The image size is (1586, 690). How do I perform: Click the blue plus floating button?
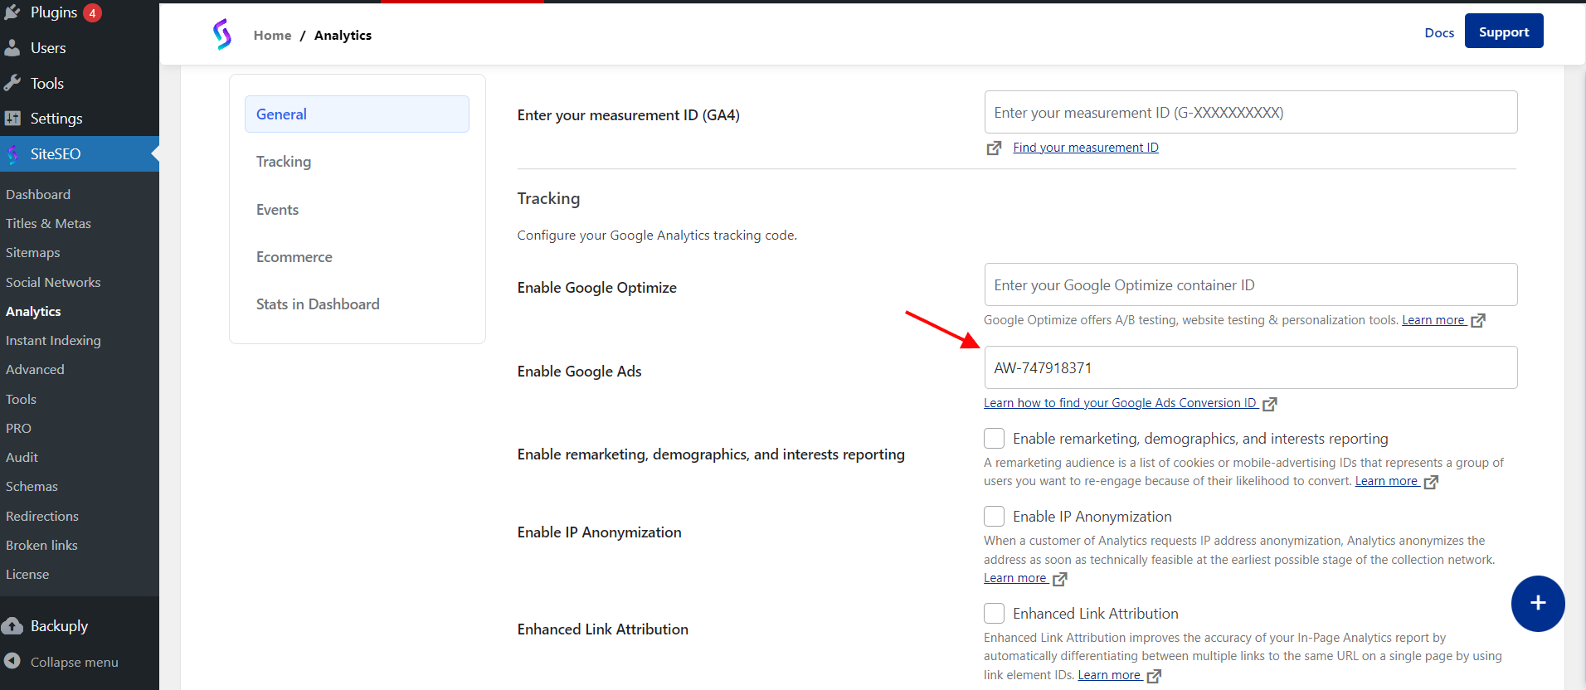(1538, 604)
